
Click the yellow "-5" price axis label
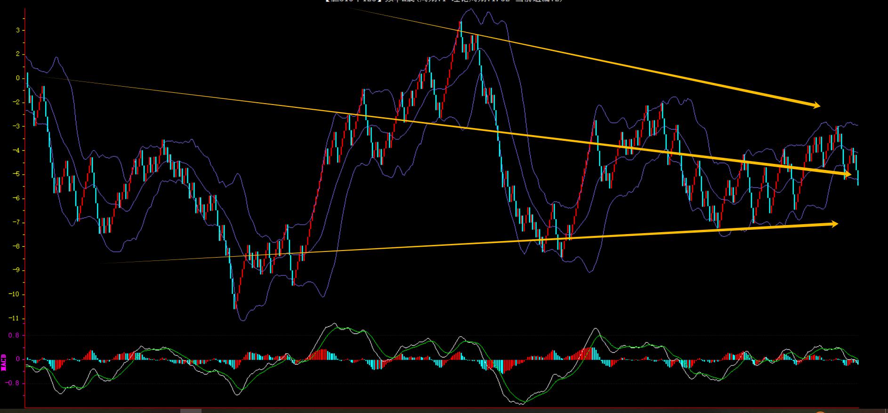click(16, 175)
